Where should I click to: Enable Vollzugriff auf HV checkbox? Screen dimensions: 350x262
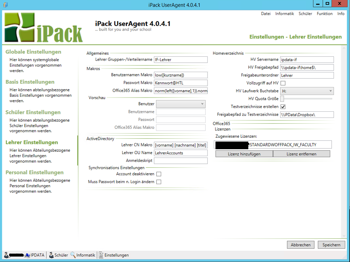click(283, 83)
